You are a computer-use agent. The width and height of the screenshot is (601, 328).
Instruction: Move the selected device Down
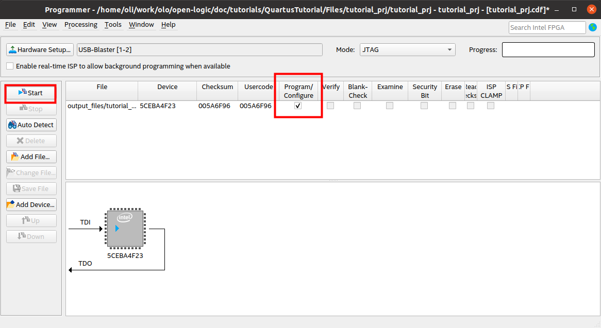31,236
